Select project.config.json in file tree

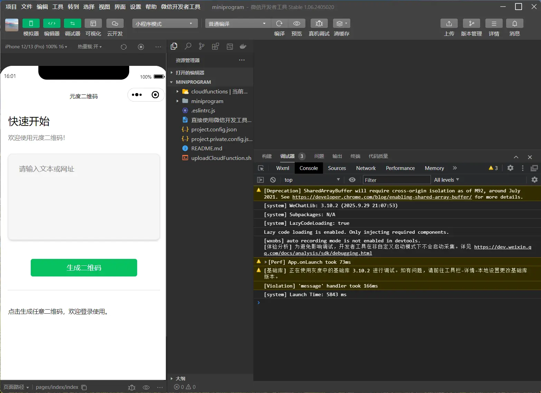pyautogui.click(x=214, y=130)
